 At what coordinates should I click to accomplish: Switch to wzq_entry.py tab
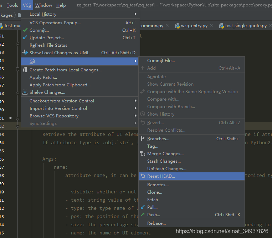[194, 26]
